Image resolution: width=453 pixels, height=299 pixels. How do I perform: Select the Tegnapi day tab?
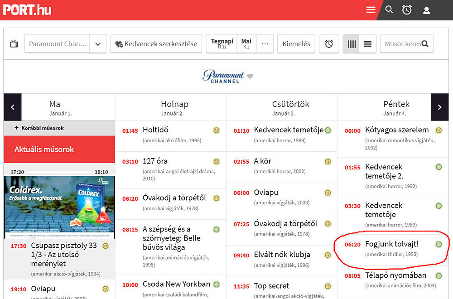(222, 44)
